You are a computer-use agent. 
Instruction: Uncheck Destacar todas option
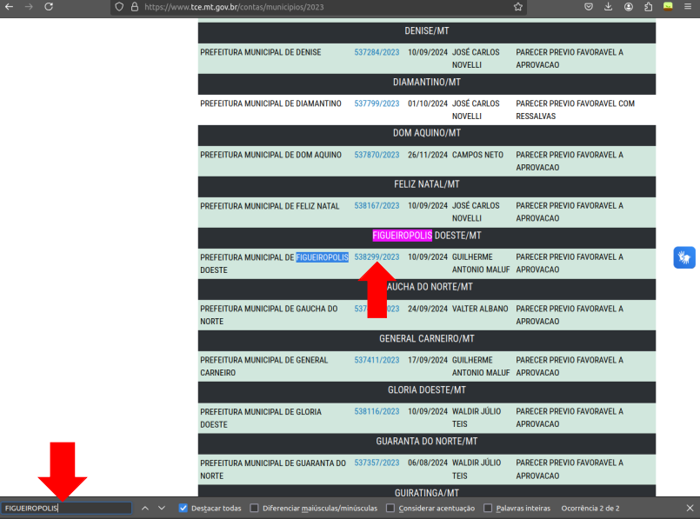click(x=183, y=508)
